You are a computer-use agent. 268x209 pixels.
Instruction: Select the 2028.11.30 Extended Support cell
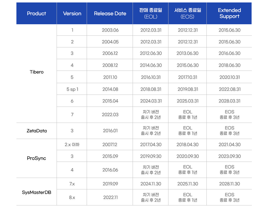229,184
